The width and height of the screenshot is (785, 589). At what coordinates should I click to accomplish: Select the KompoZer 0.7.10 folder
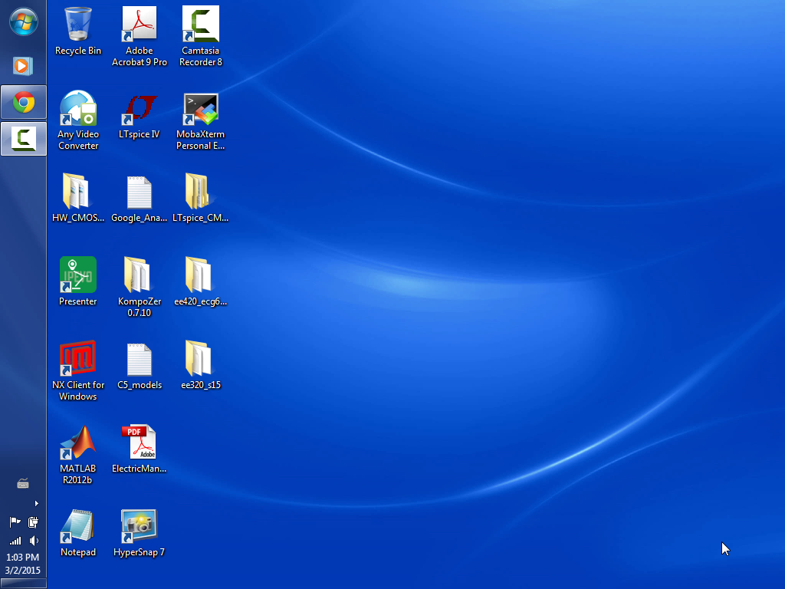coord(140,275)
